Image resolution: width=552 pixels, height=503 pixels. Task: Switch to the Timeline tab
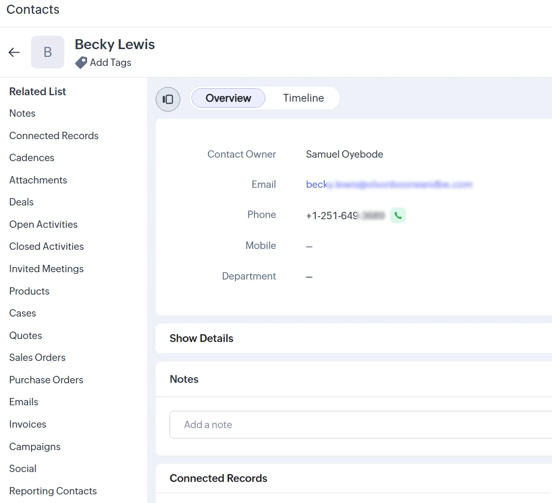click(304, 98)
